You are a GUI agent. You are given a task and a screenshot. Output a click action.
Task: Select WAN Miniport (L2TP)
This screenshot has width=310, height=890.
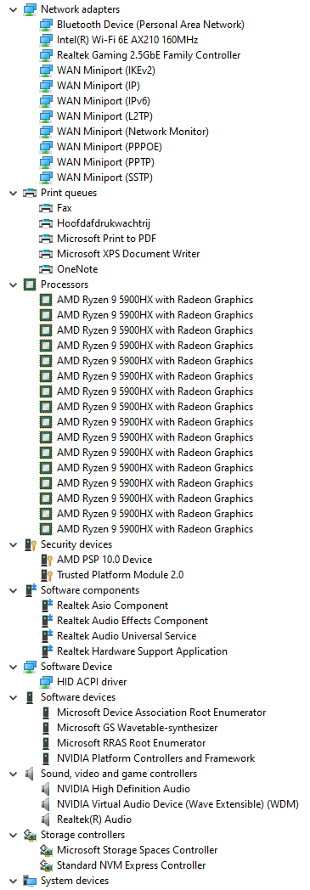[x=105, y=117]
